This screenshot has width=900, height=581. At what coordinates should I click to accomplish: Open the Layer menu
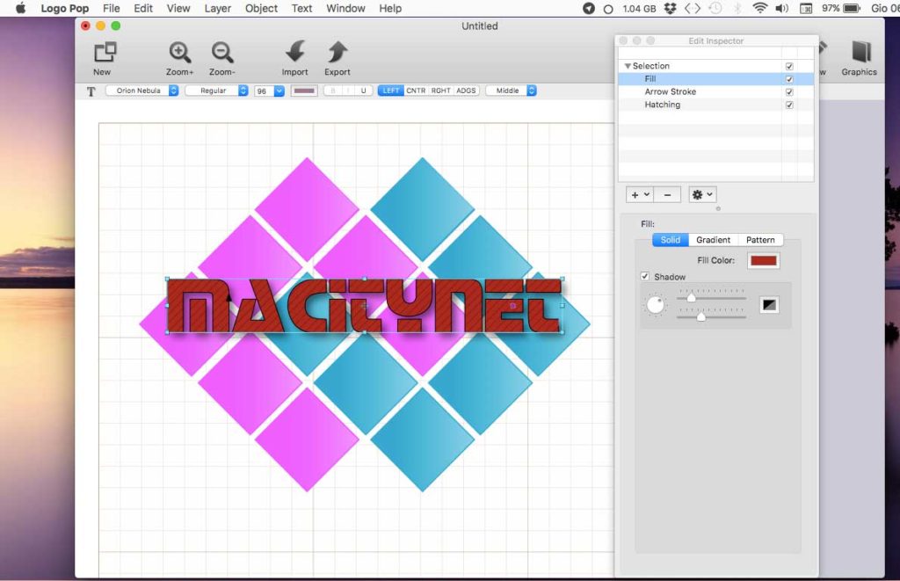[218, 8]
